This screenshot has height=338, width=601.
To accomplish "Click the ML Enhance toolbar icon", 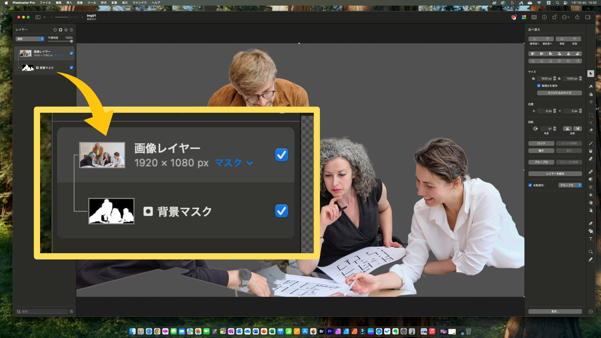I will (534, 17).
